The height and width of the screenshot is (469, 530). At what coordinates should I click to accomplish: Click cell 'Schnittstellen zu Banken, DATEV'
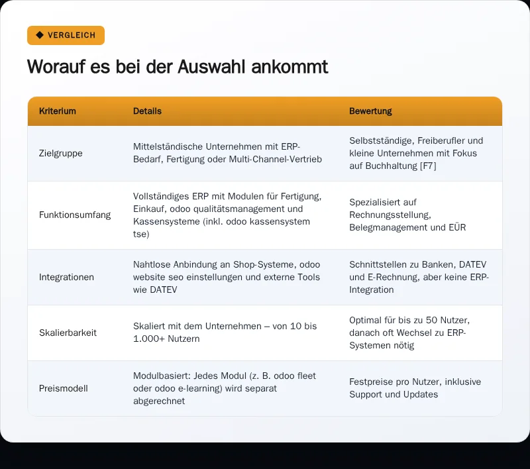coord(419,277)
